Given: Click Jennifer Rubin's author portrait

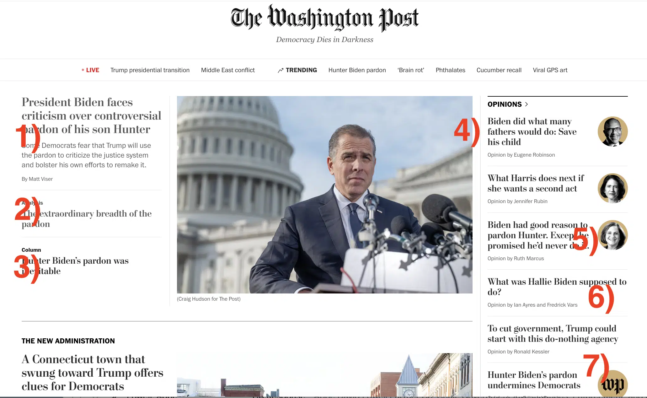Looking at the screenshot, I should tap(612, 188).
